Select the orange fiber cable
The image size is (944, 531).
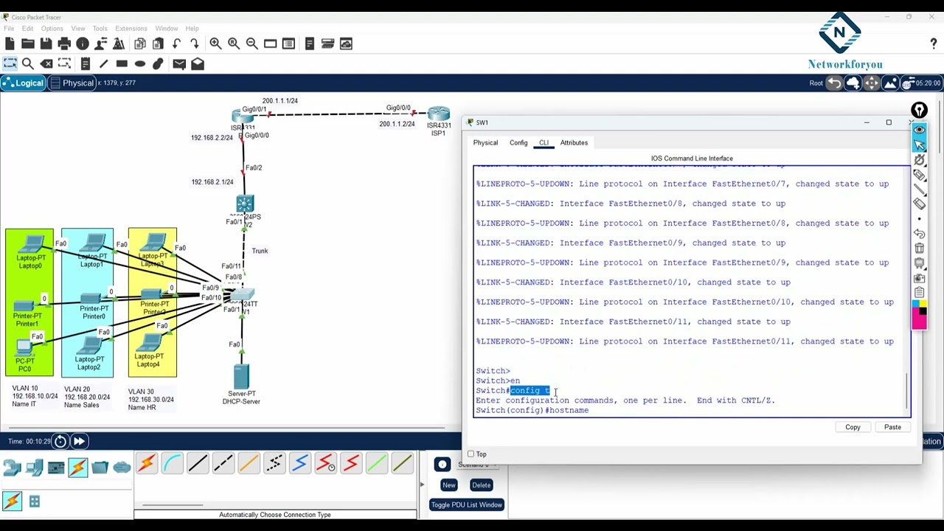[249, 463]
